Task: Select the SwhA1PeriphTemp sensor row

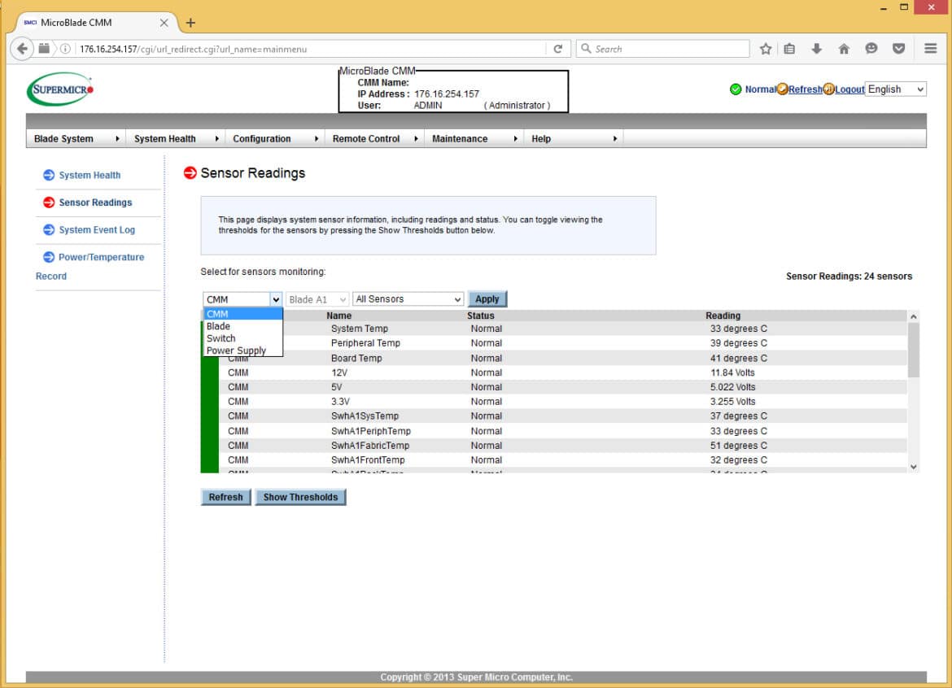Action: coord(563,431)
